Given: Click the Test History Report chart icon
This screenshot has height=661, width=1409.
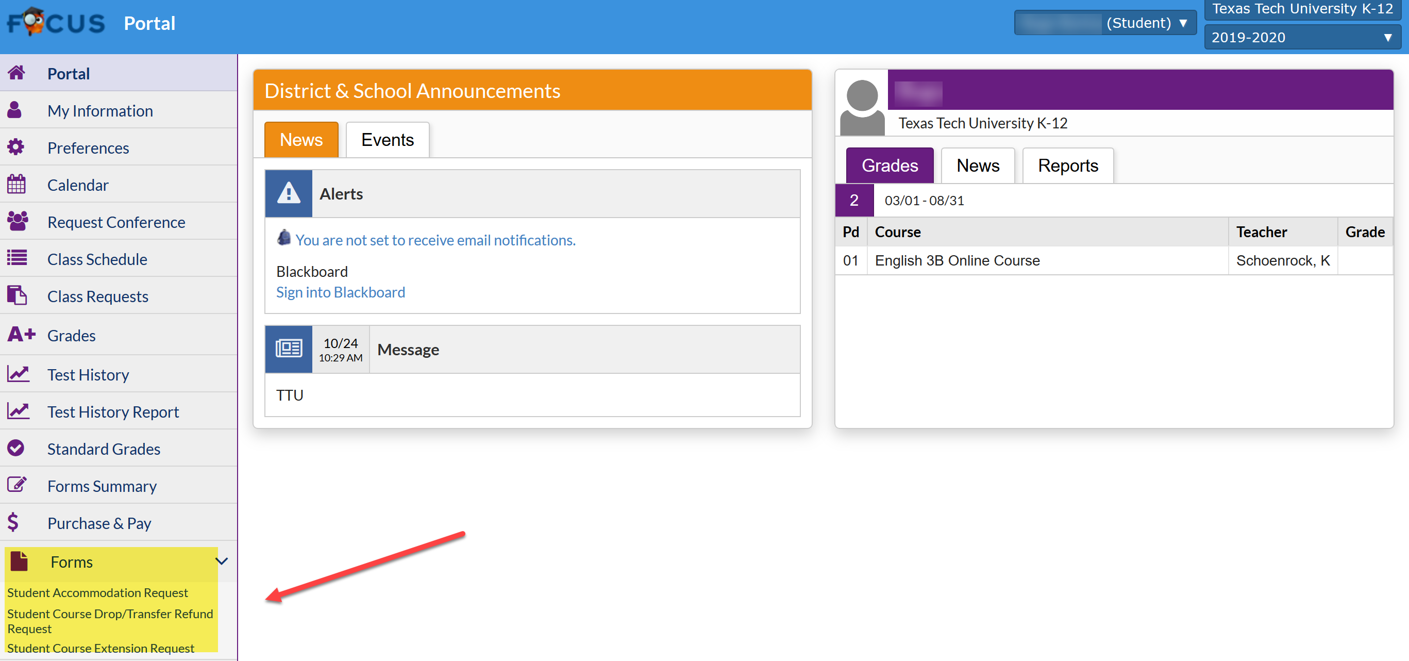Looking at the screenshot, I should [19, 411].
